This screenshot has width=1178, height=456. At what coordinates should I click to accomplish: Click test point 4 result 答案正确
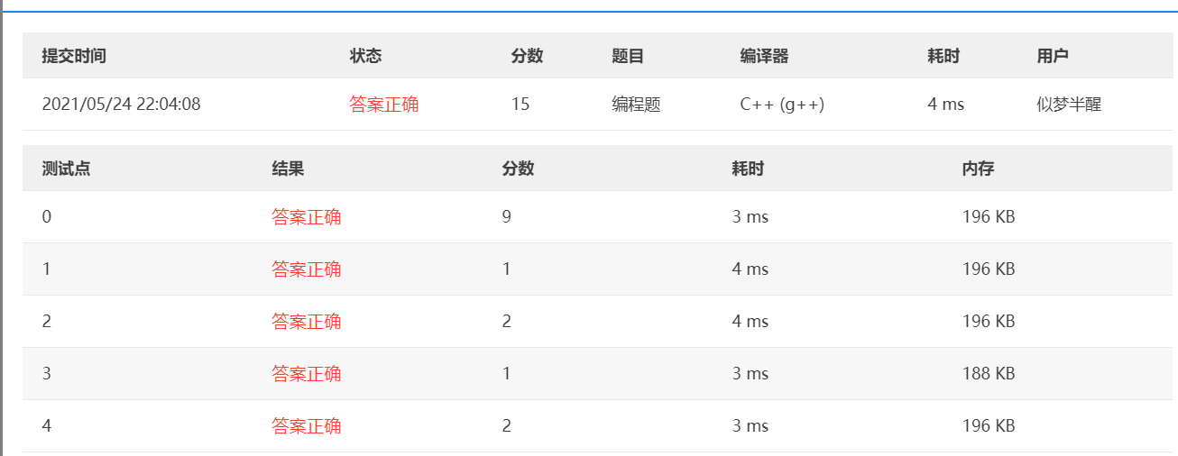coord(306,426)
